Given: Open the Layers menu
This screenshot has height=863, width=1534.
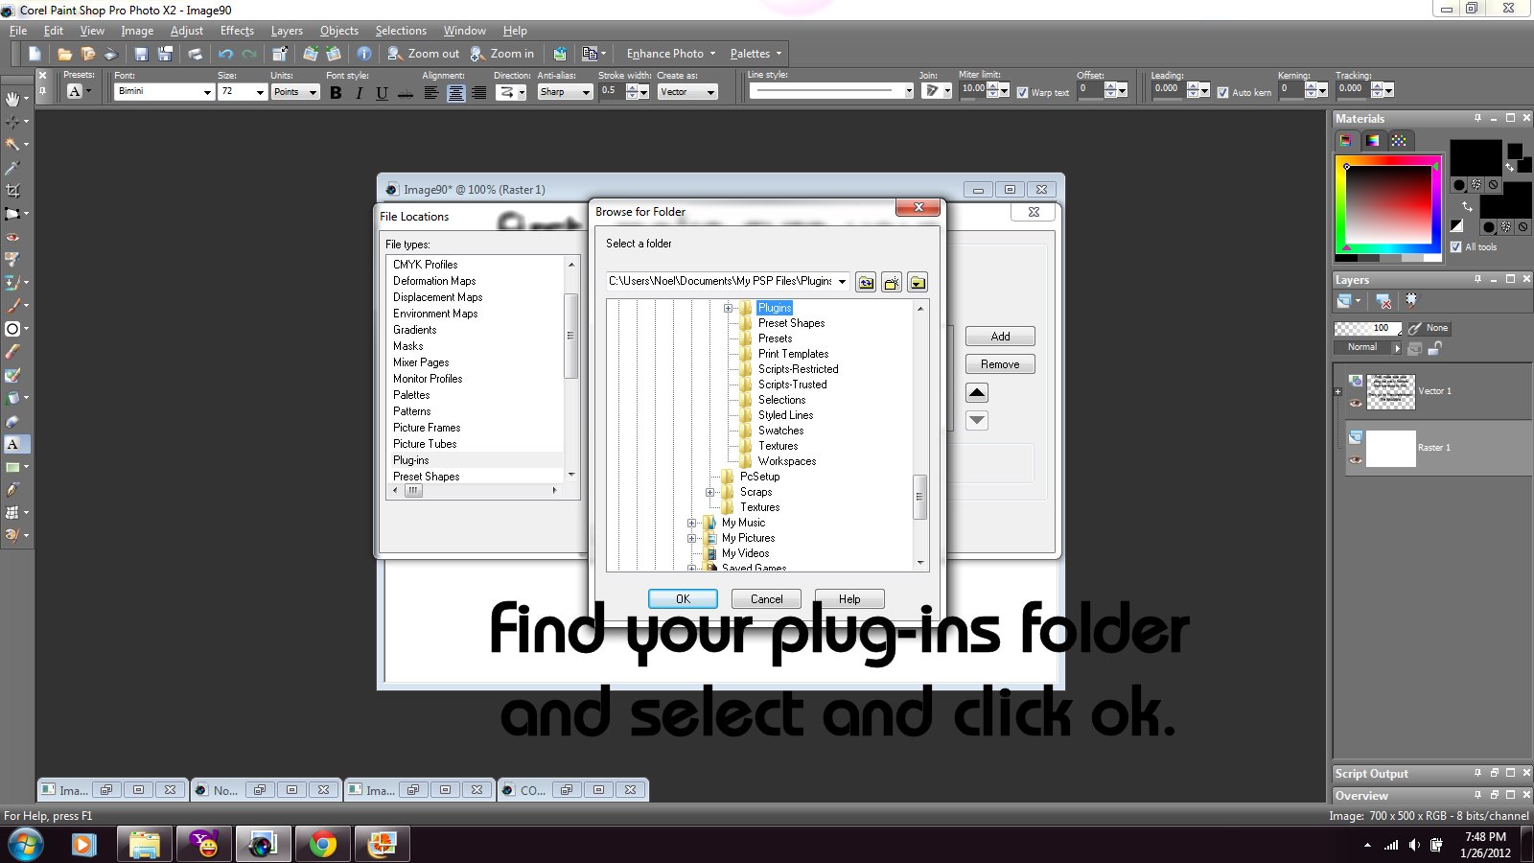Looking at the screenshot, I should [x=287, y=31].
